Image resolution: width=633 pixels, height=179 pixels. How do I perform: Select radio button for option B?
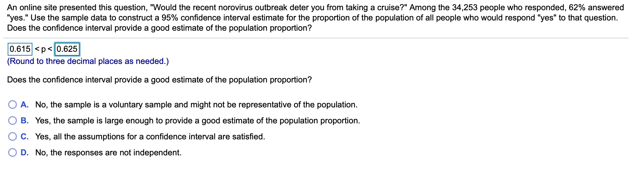13,121
